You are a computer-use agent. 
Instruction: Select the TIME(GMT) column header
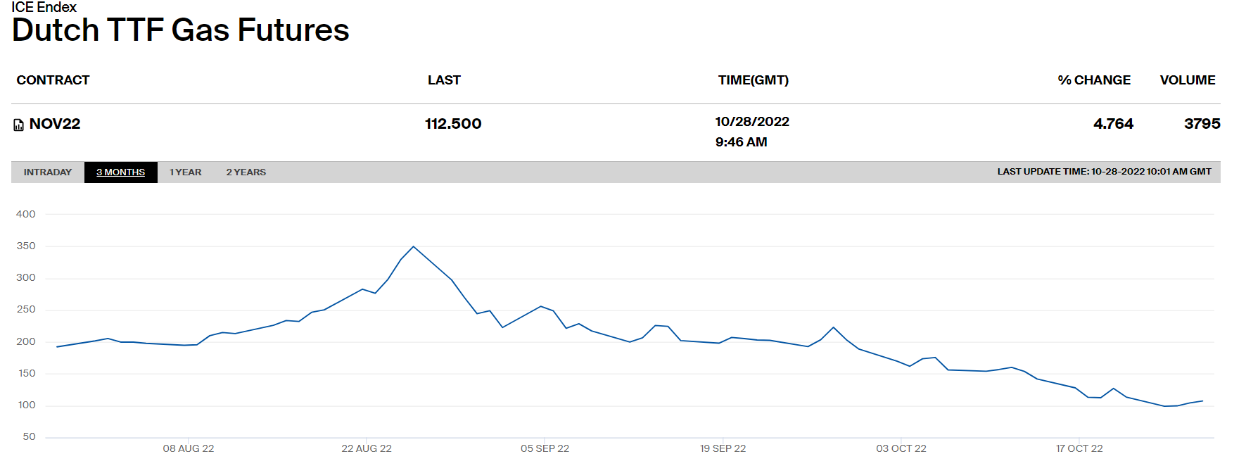753,80
